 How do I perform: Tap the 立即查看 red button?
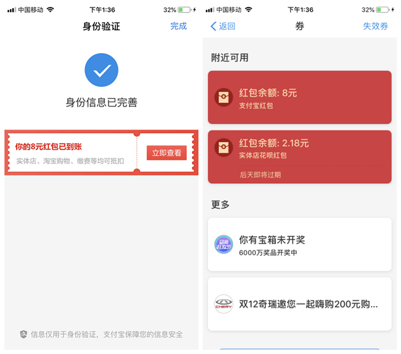pos(167,153)
